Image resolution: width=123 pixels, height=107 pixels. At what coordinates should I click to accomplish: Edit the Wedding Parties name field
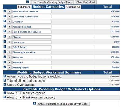pyautogui.click(x=32, y=68)
